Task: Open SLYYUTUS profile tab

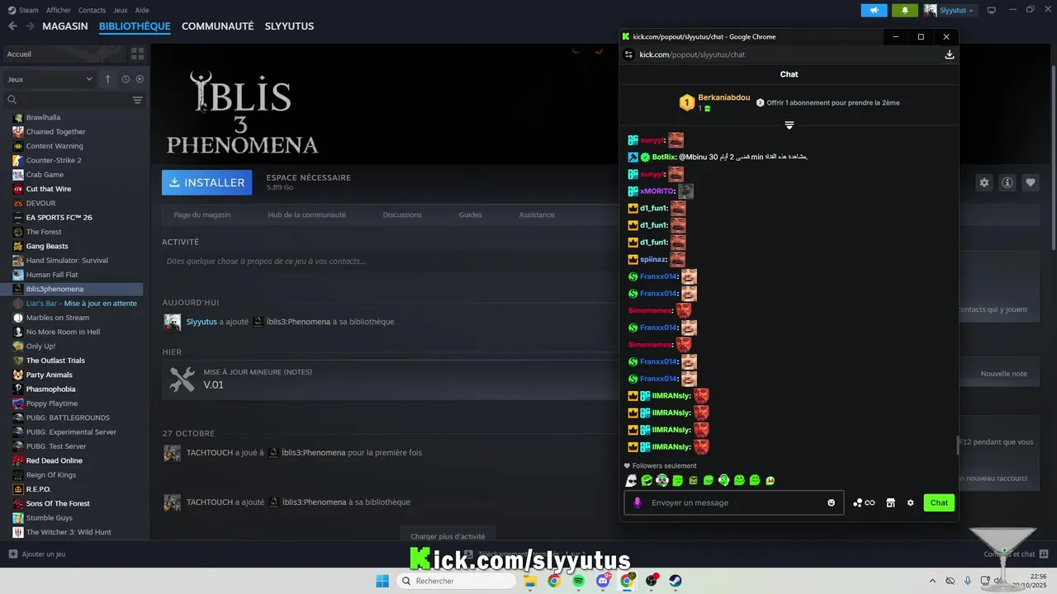Action: coord(289,26)
